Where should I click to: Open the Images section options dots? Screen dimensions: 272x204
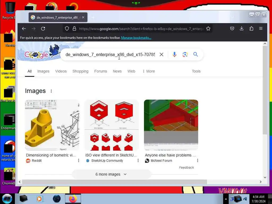pyautogui.click(x=51, y=91)
